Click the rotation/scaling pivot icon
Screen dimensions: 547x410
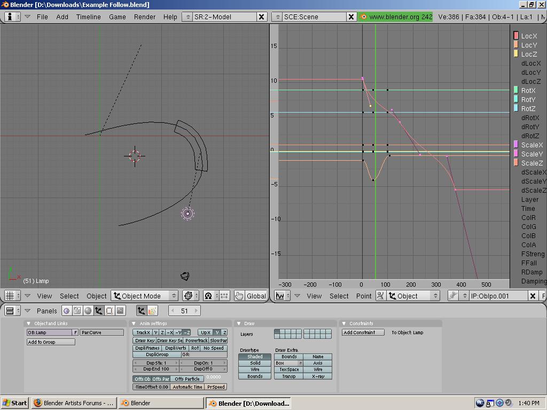(x=210, y=296)
